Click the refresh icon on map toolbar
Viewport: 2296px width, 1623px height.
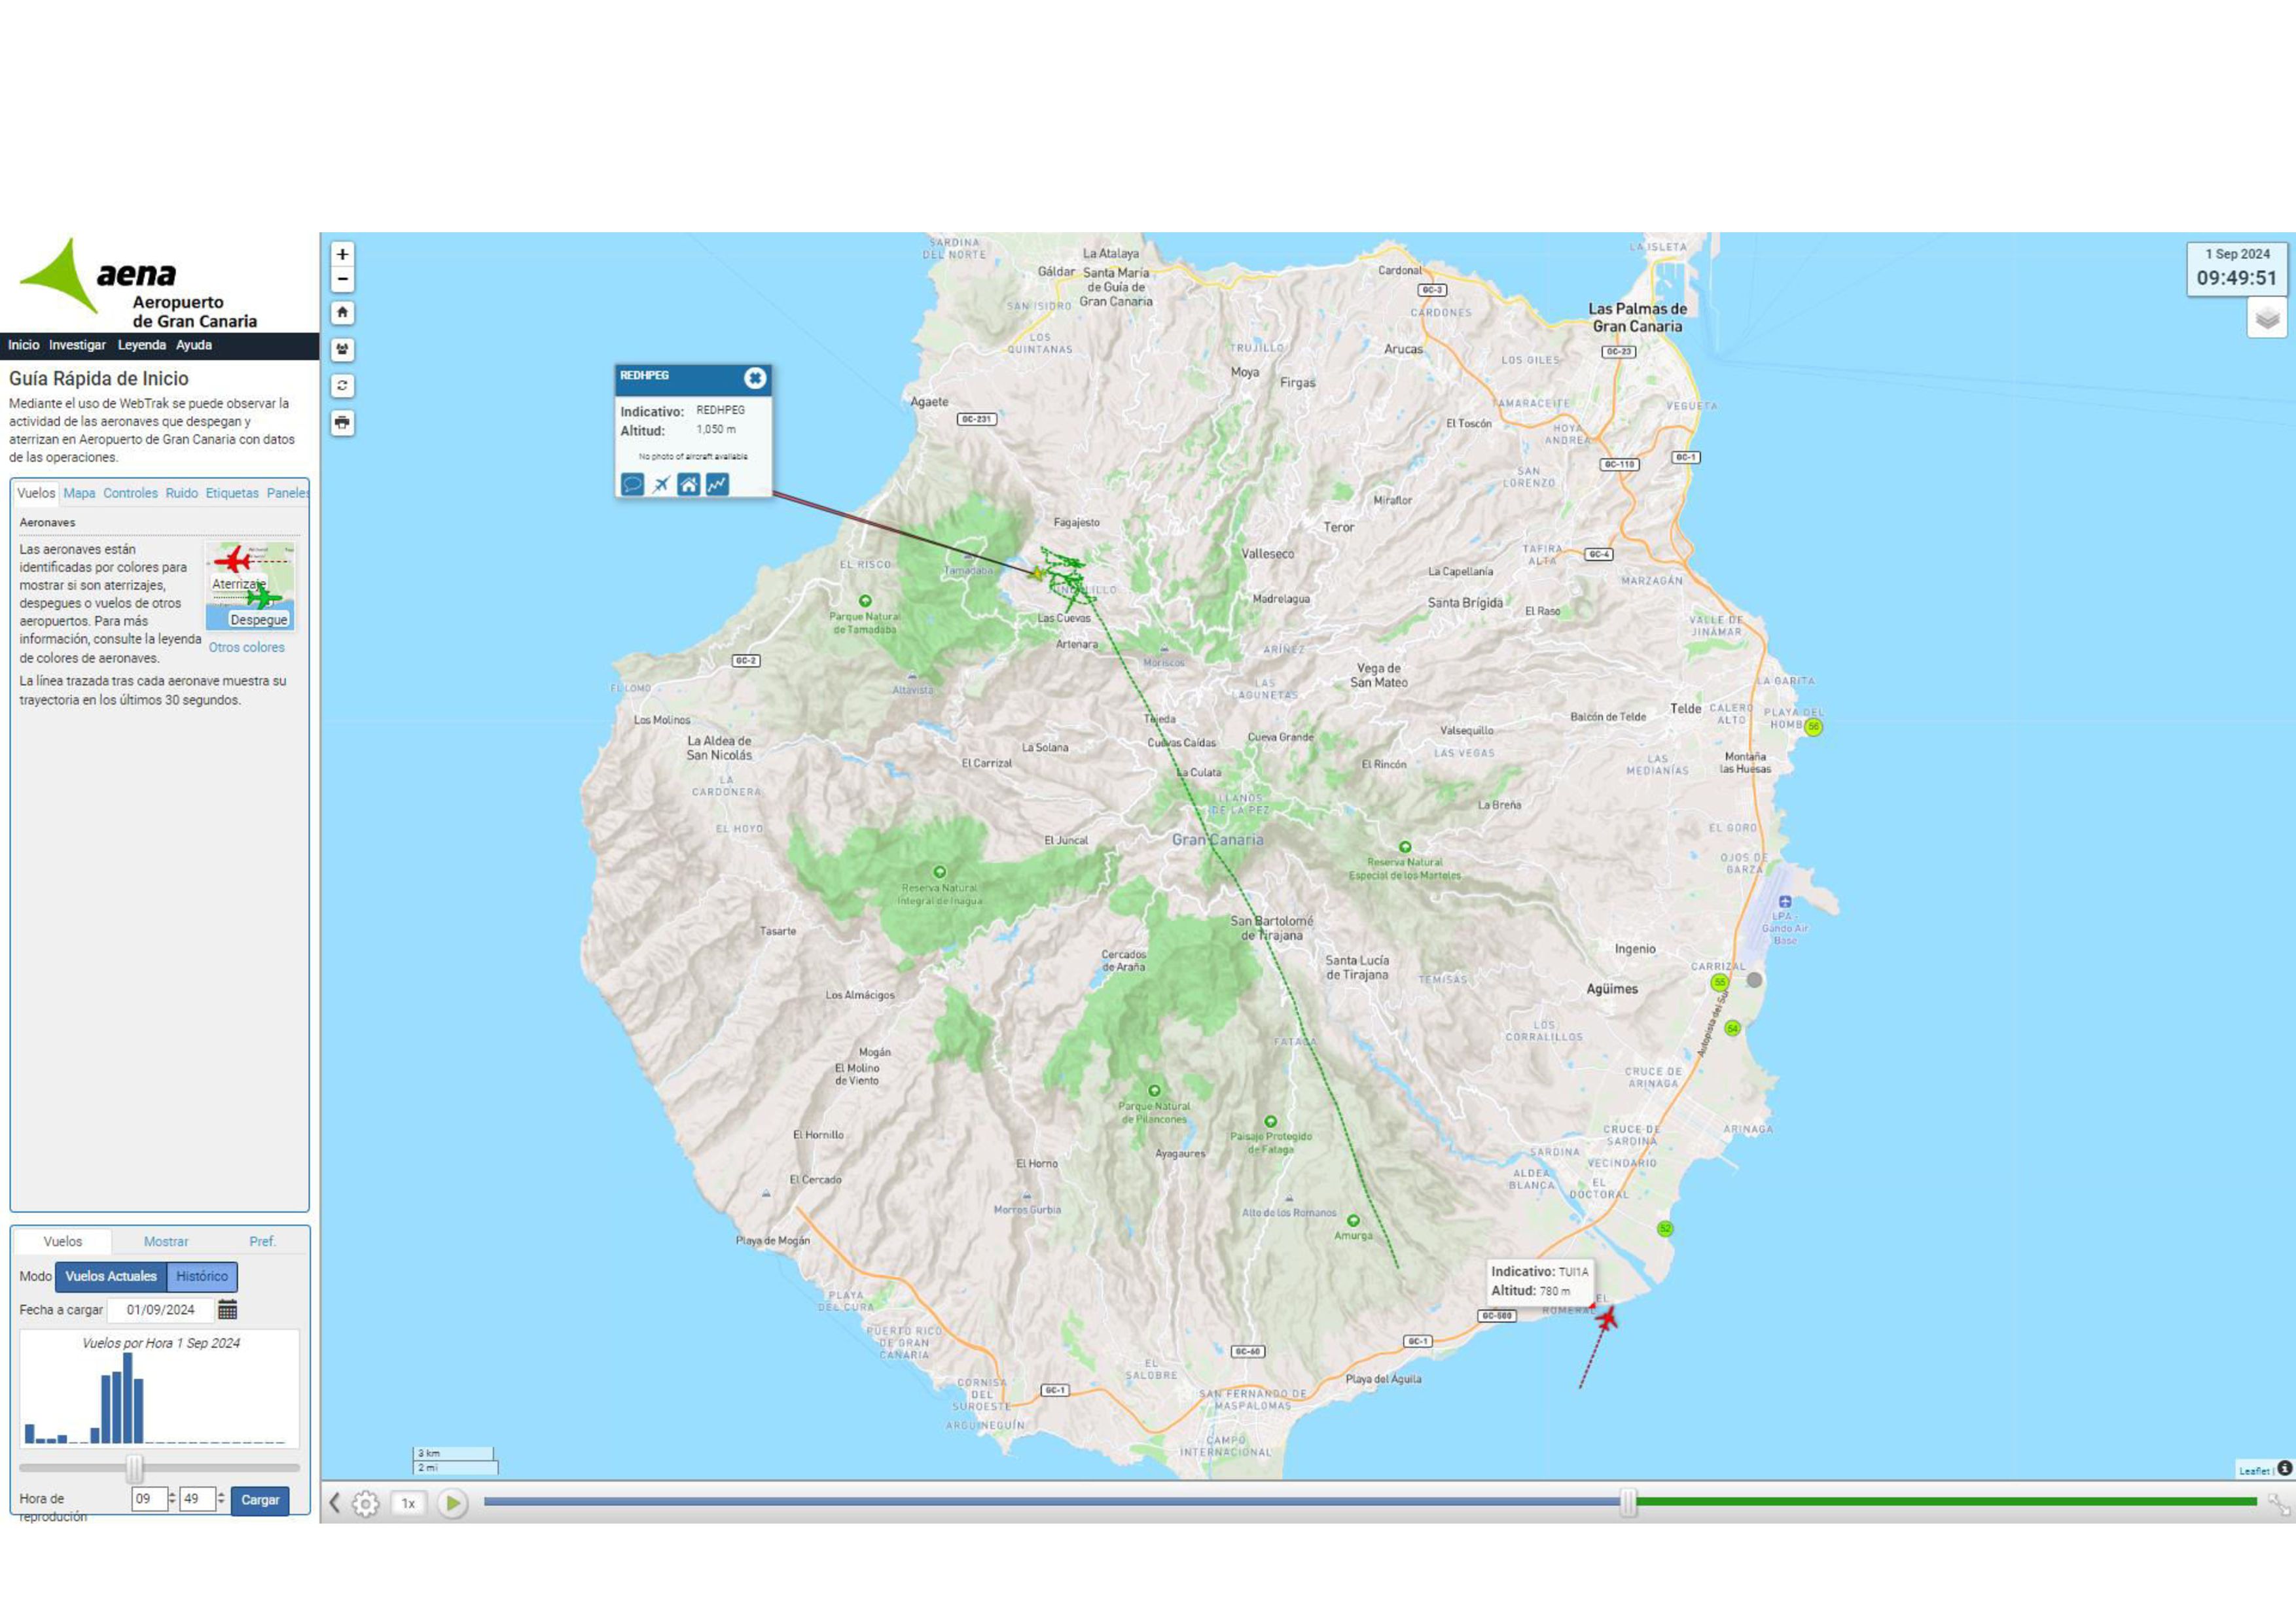coord(342,386)
